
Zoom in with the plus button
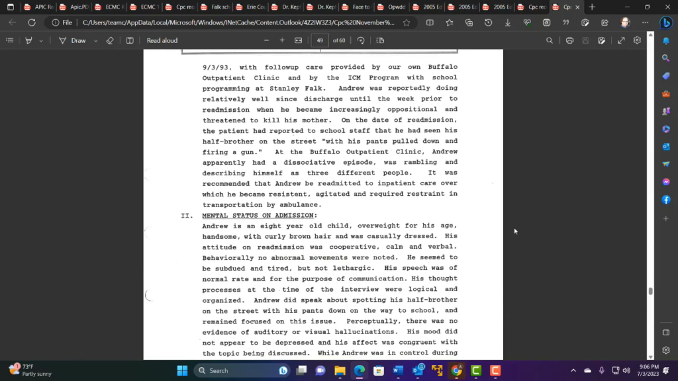click(x=282, y=40)
